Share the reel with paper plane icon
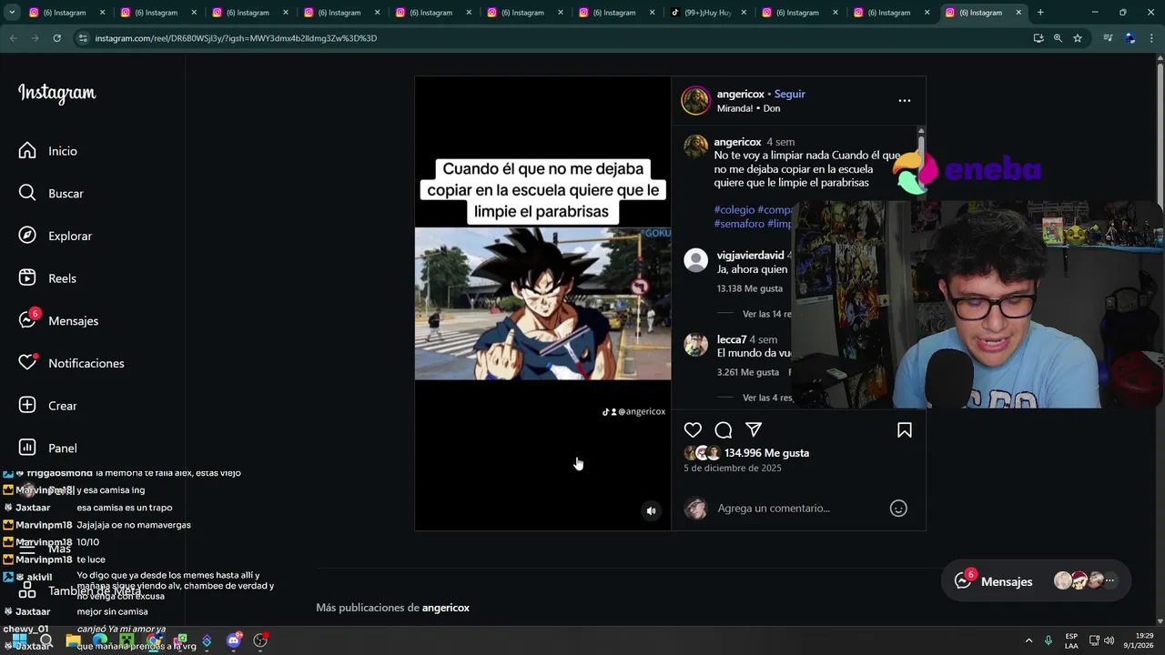This screenshot has height=655, width=1165. 754,430
